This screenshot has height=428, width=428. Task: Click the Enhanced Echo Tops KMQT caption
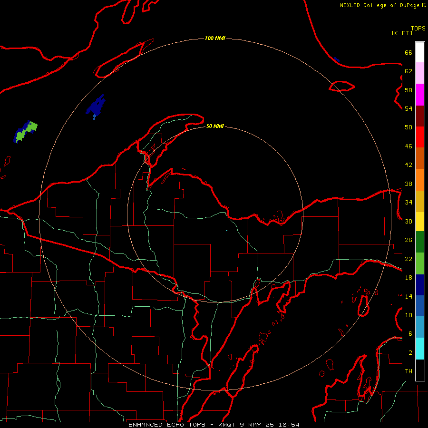[214, 425]
